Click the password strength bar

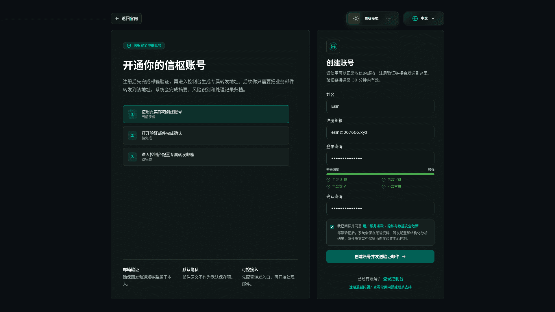pyautogui.click(x=380, y=174)
